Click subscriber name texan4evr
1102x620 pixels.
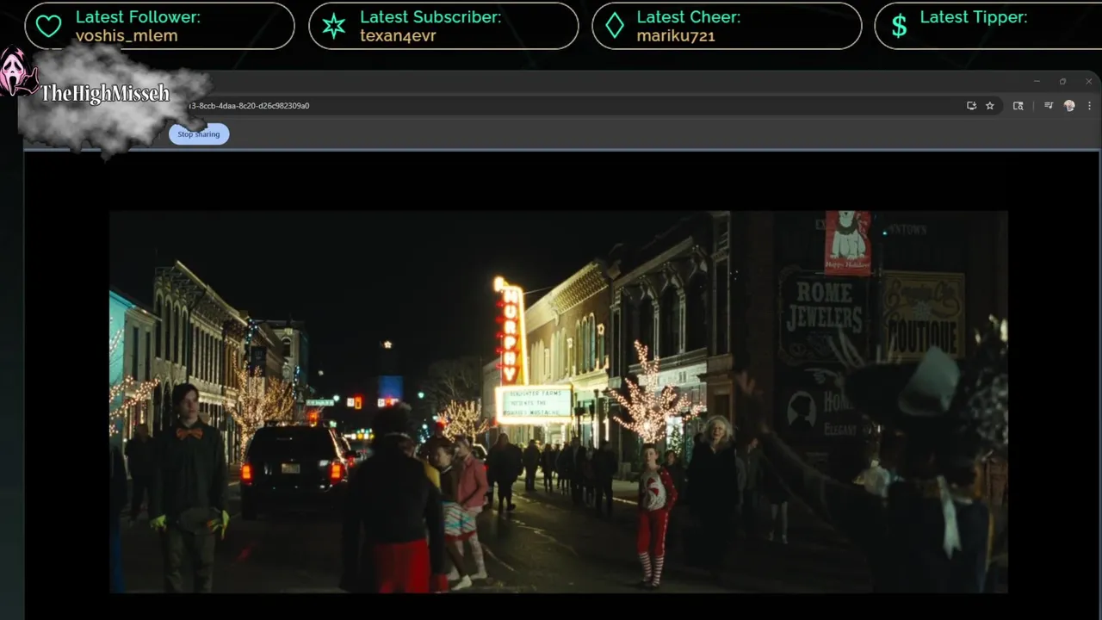[398, 36]
